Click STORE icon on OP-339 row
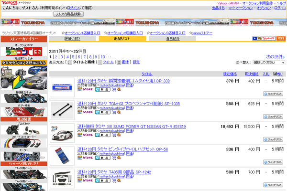Viewport: 287px width, 191px height. click(x=85, y=89)
